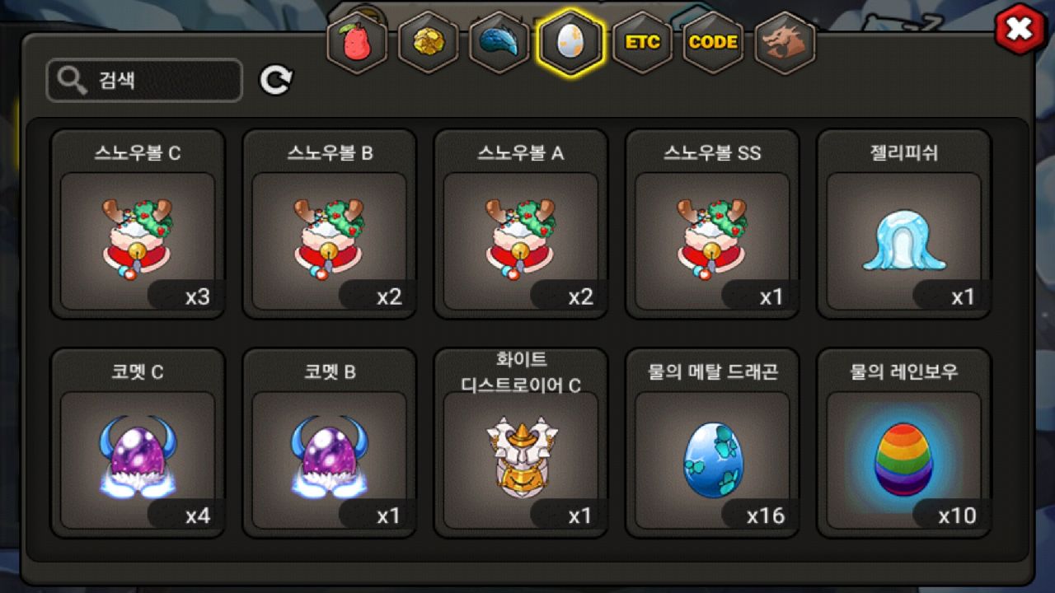Open the dragon head tab
This screenshot has height=593, width=1055.
coord(785,43)
